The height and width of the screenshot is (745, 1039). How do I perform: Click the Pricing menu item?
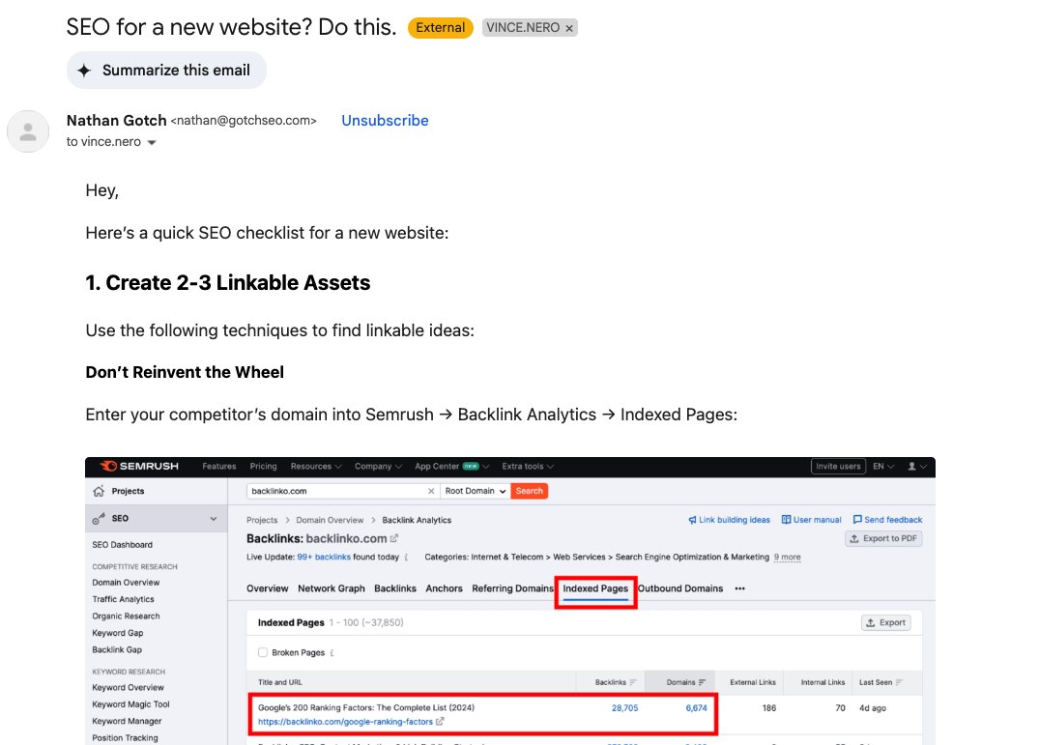263,466
